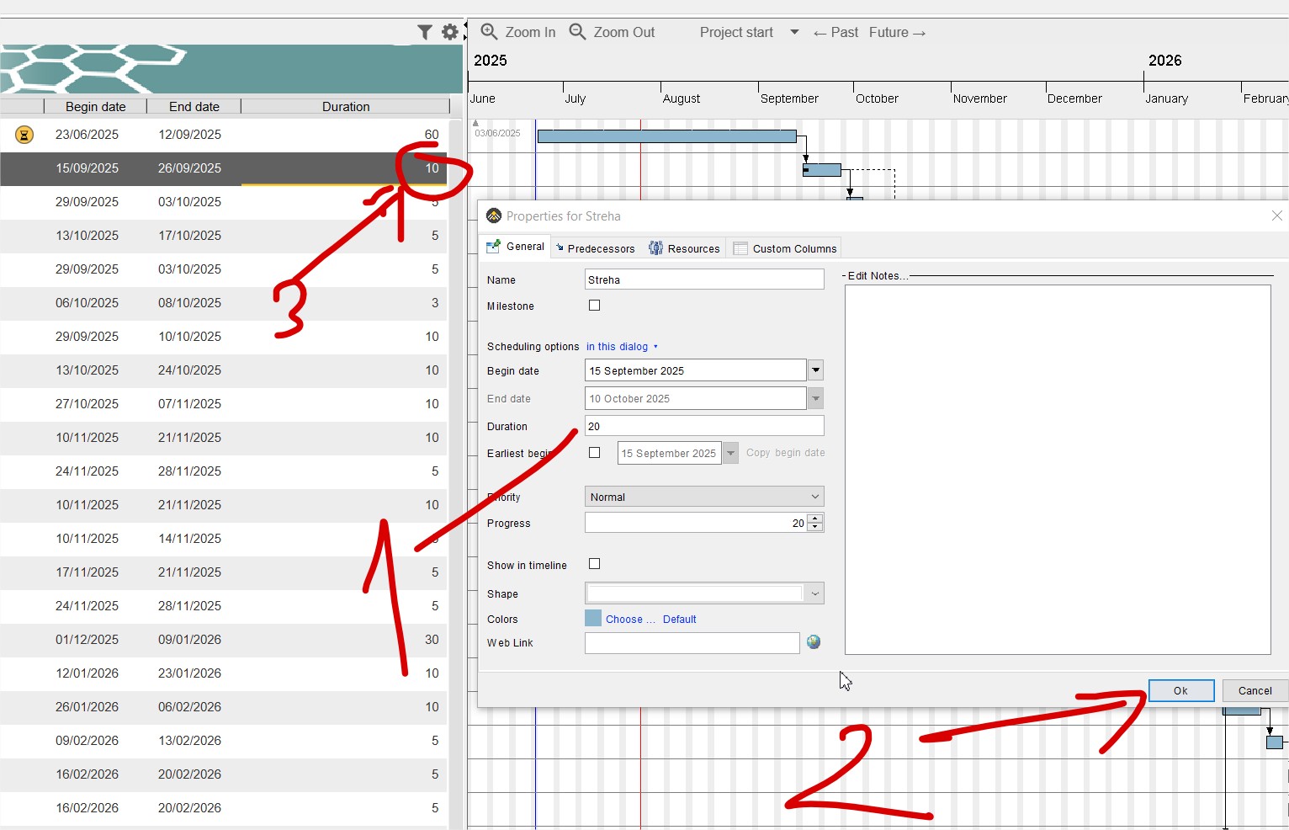Click the Resources tab people icon
1289x830 pixels.
click(x=655, y=248)
